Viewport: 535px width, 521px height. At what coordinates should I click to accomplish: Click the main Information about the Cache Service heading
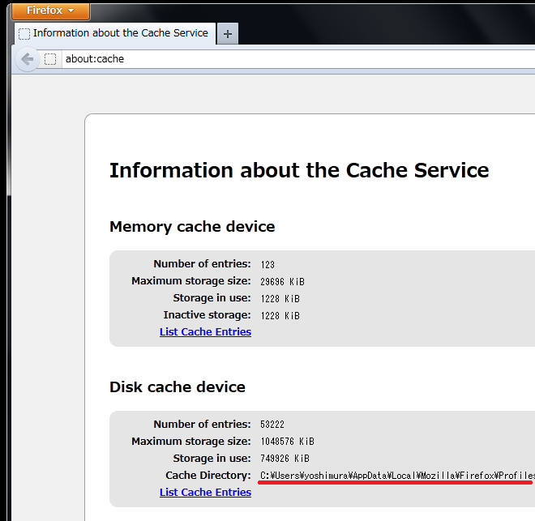[299, 170]
